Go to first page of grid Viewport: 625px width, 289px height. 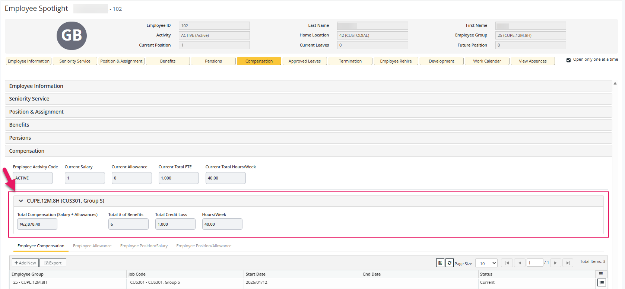coord(507,263)
